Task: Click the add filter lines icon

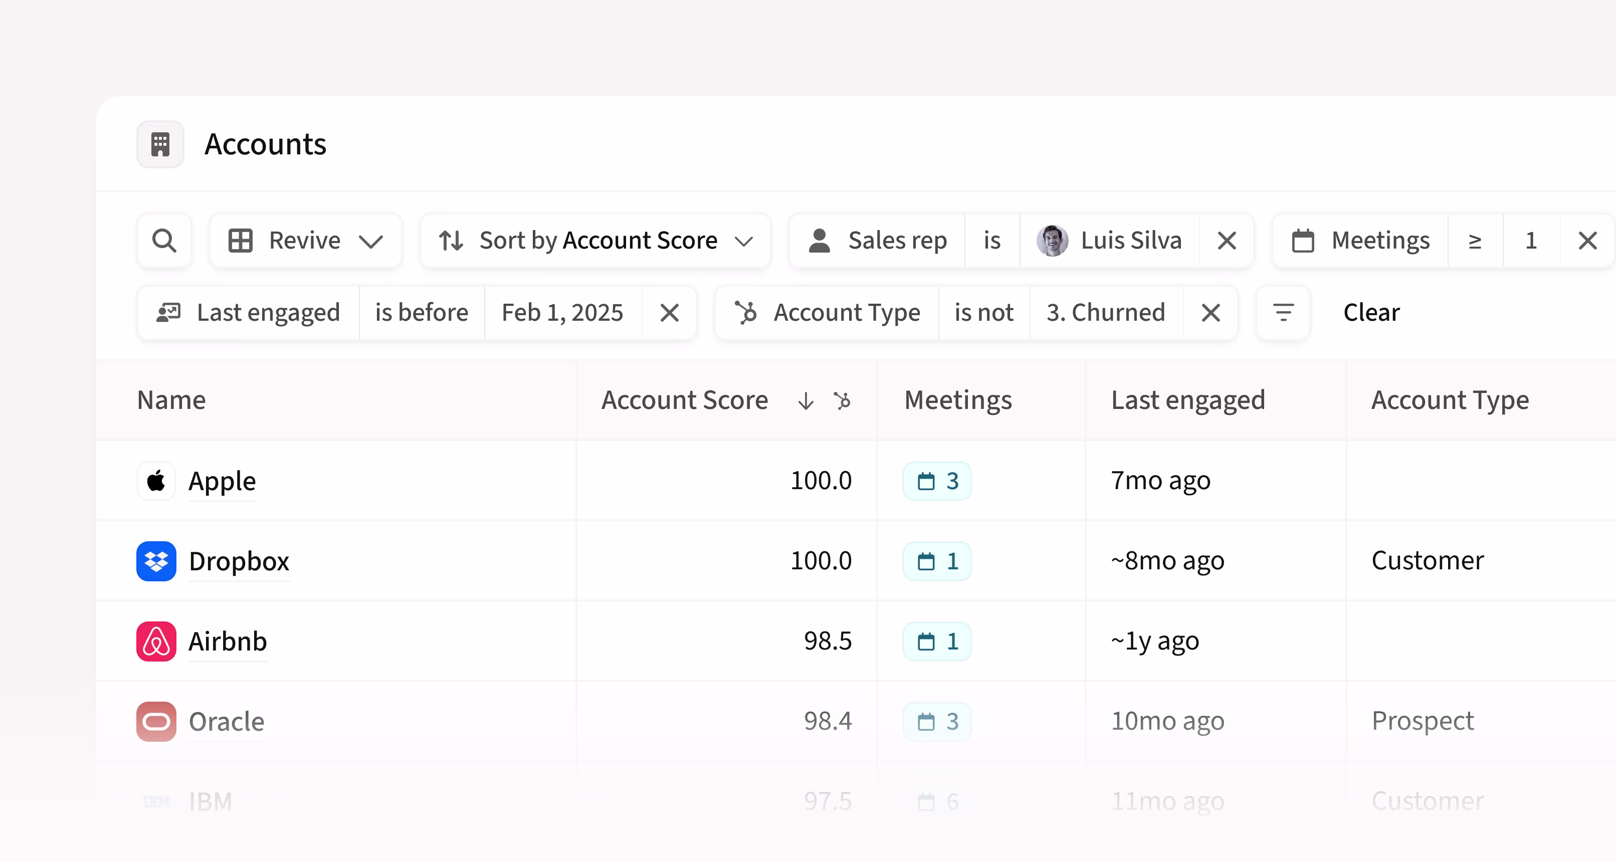Action: point(1283,312)
